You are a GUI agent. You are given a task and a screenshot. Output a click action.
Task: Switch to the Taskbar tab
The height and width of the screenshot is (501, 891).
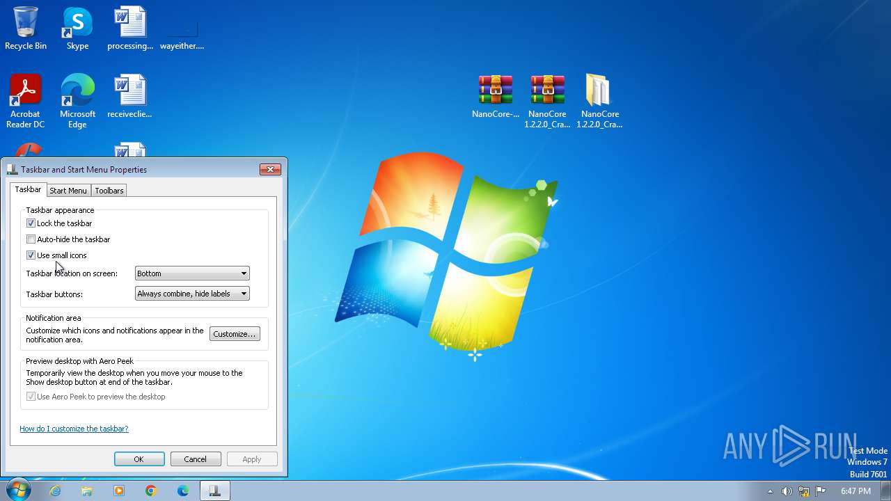click(28, 190)
